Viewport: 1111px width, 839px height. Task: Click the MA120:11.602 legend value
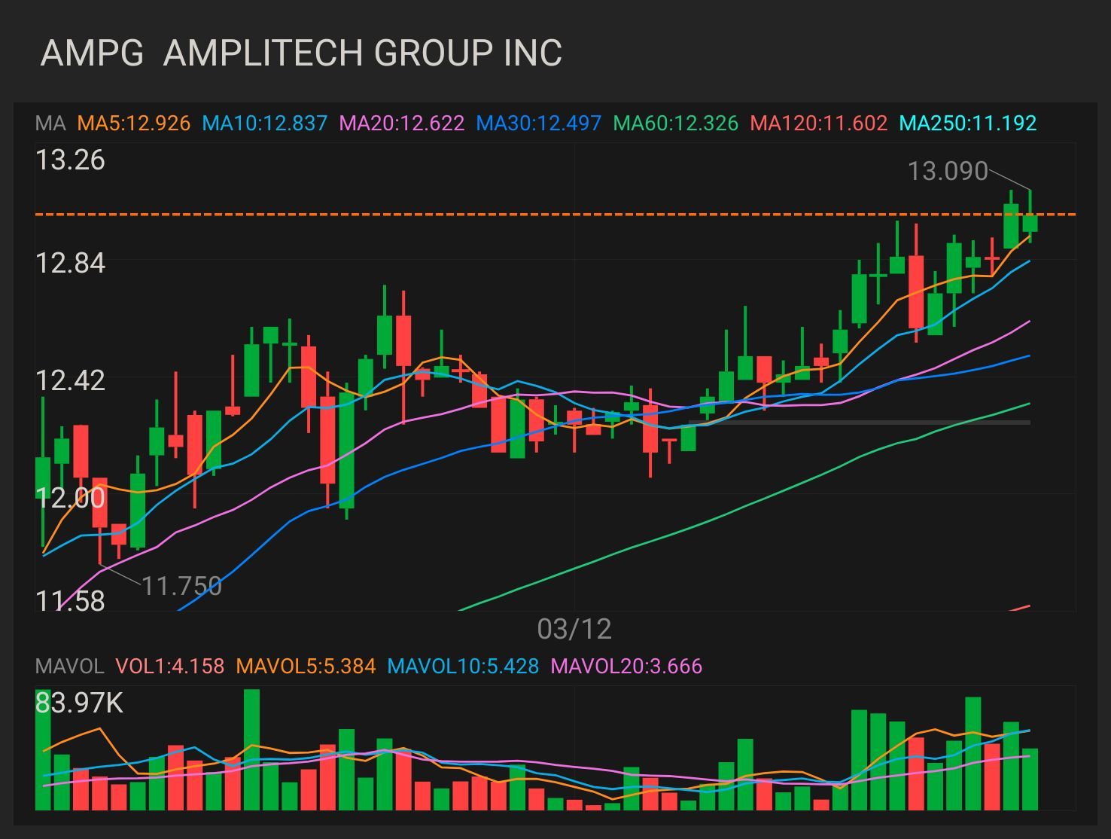pos(819,123)
